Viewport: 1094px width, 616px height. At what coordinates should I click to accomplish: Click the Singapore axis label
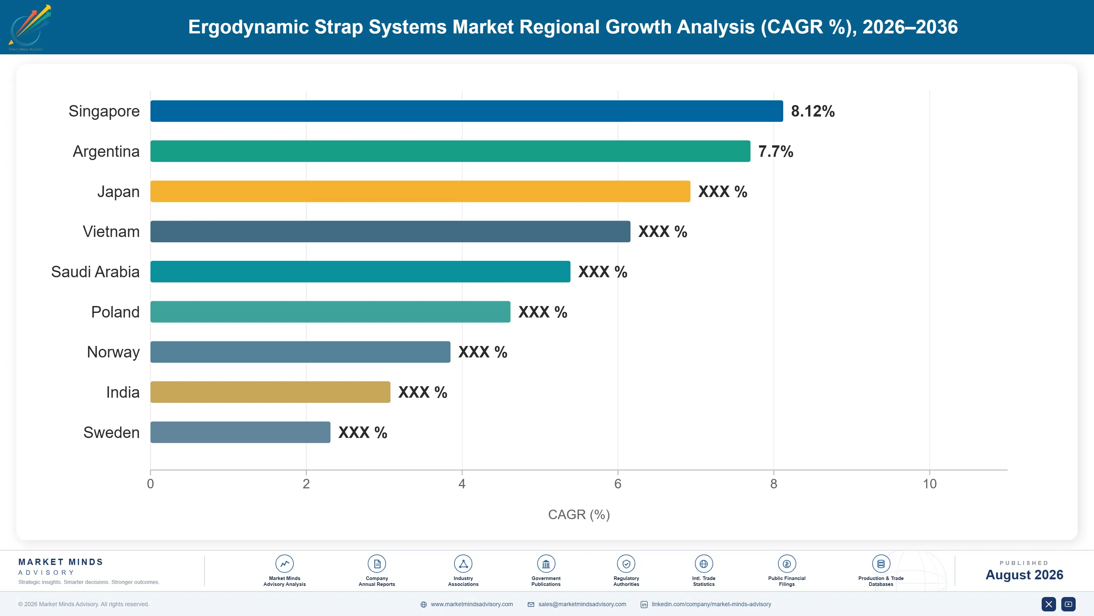(104, 111)
